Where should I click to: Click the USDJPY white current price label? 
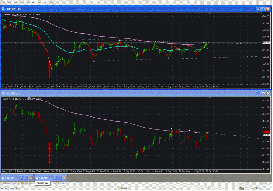[x=266, y=135]
